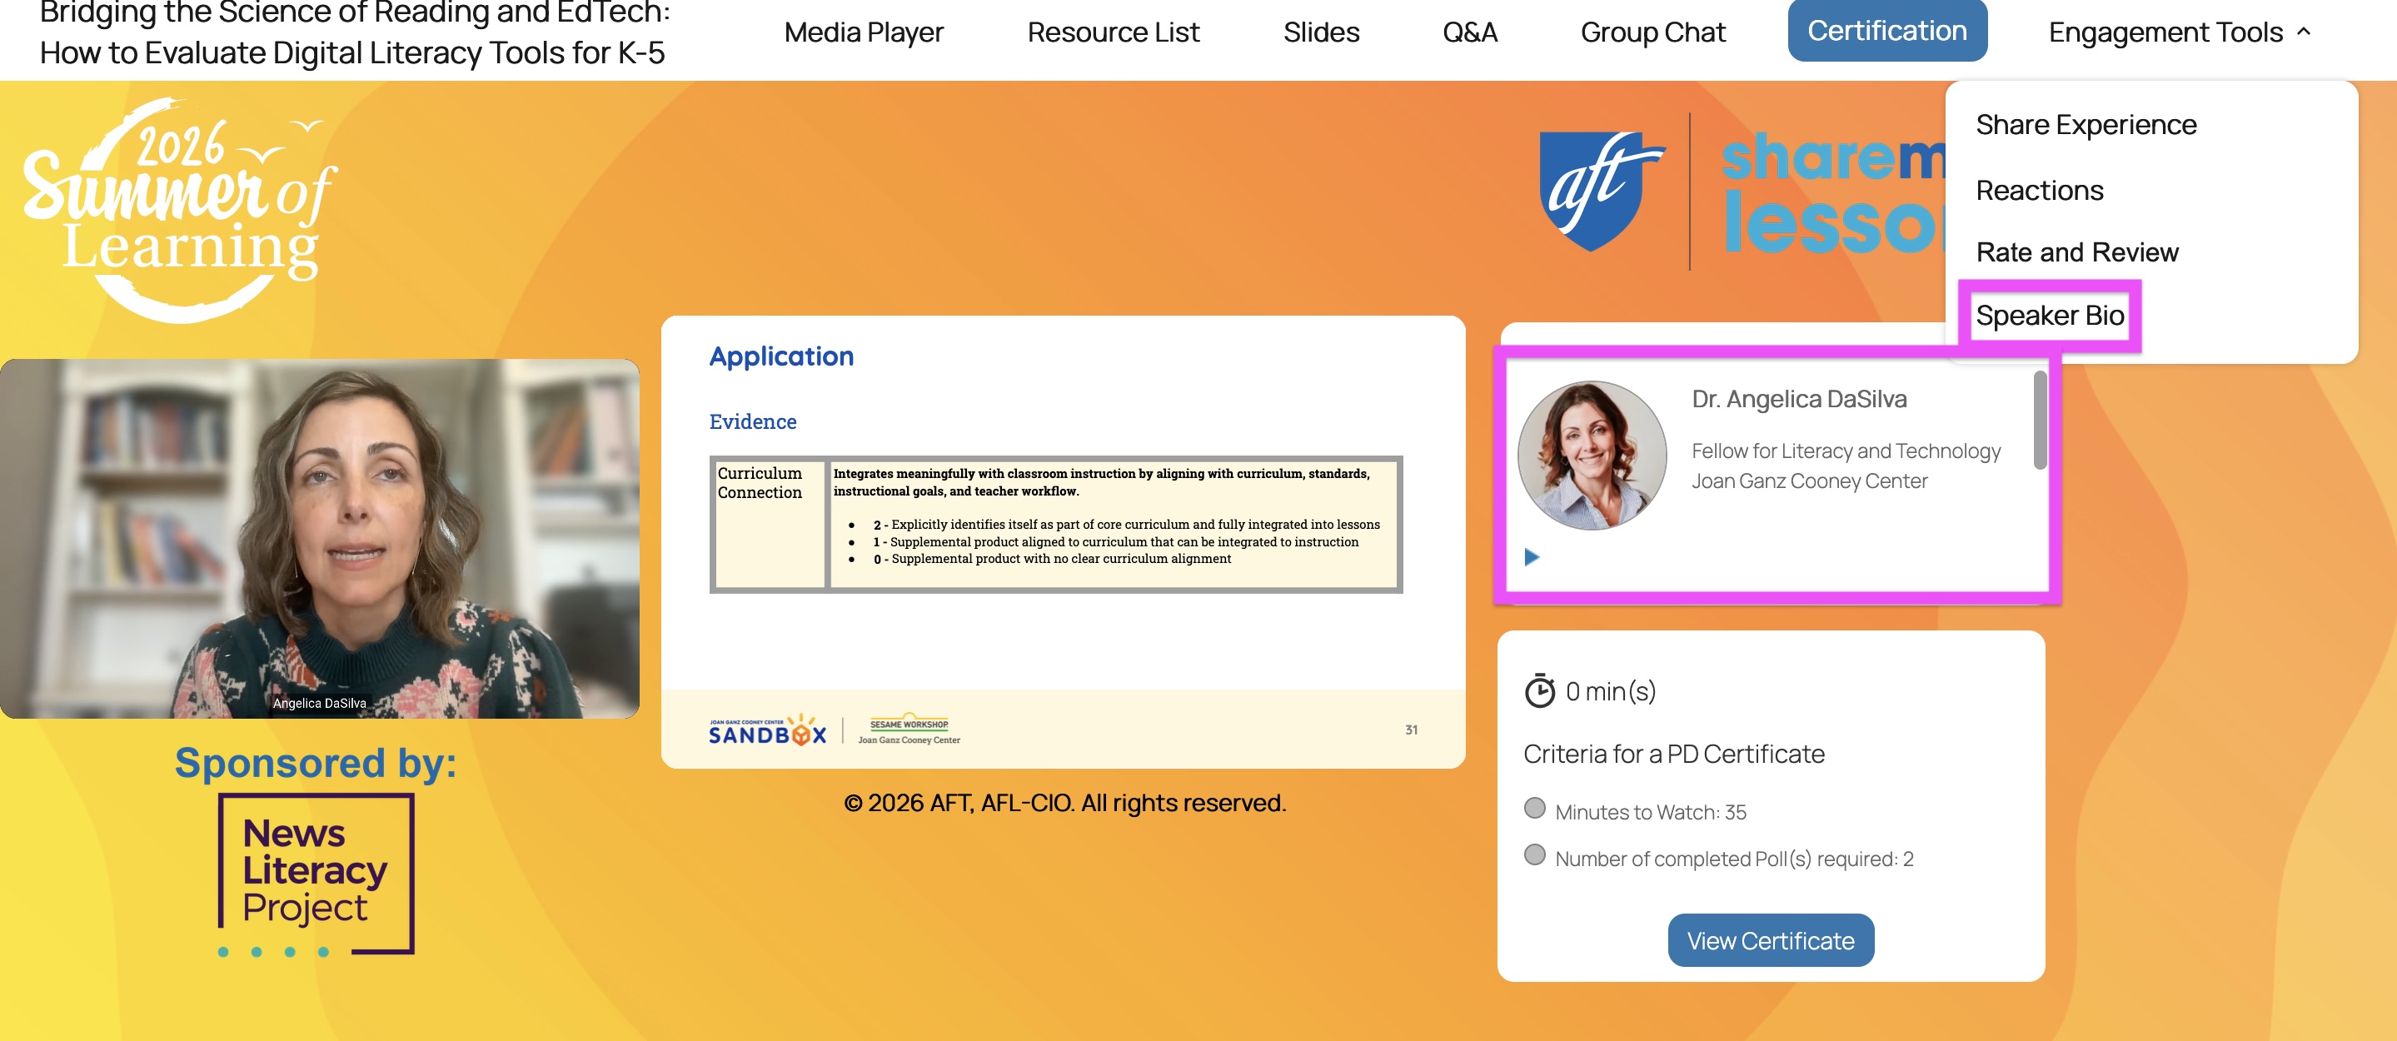Screen dimensions: 2397x1041
Task: Click the webinar title in the header
Action: click(x=355, y=33)
